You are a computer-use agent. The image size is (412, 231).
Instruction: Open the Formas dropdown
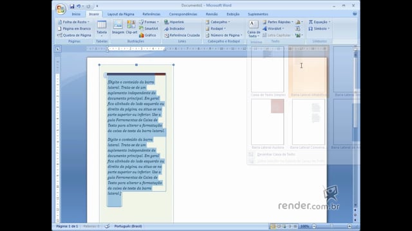tap(149, 22)
